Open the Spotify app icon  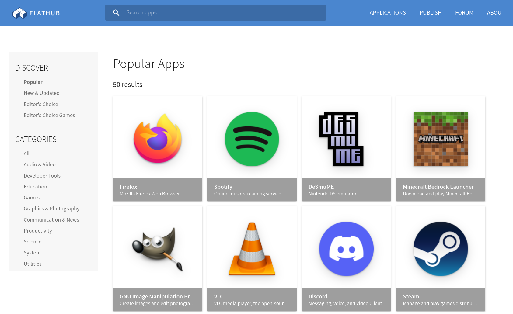point(252,139)
